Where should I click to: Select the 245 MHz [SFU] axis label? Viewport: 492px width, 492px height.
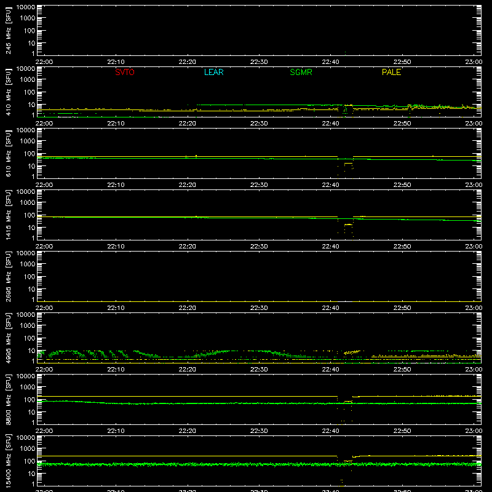point(8,30)
